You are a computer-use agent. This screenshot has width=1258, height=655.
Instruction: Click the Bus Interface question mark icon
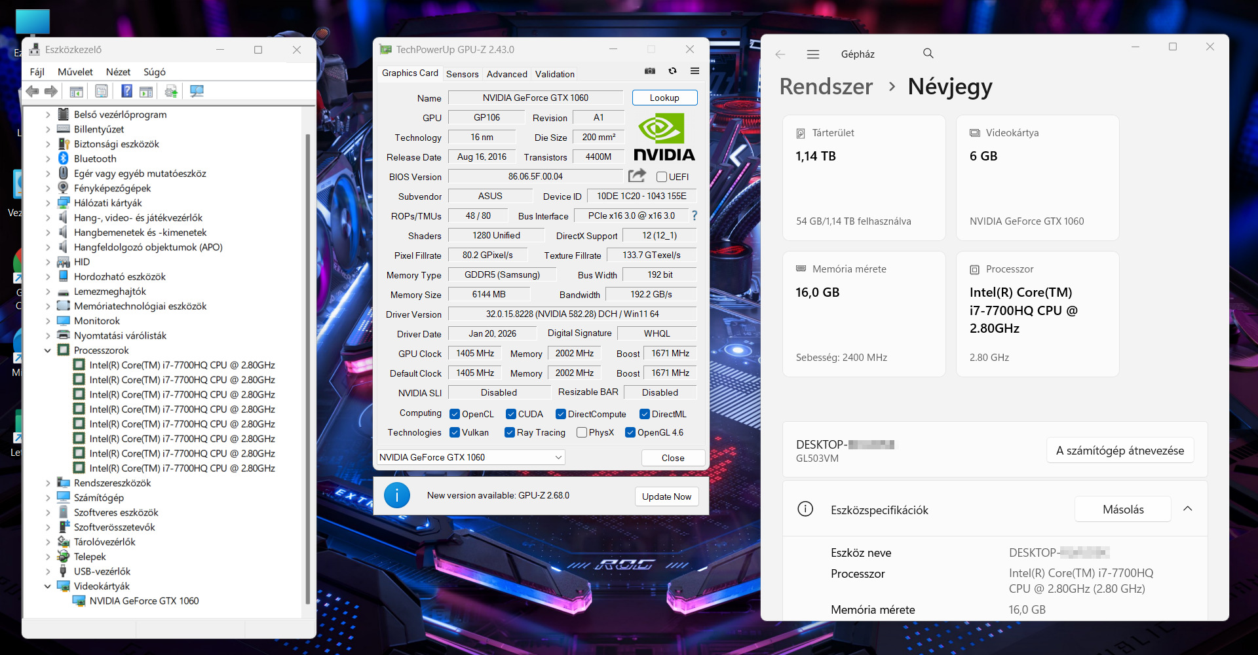tap(695, 215)
